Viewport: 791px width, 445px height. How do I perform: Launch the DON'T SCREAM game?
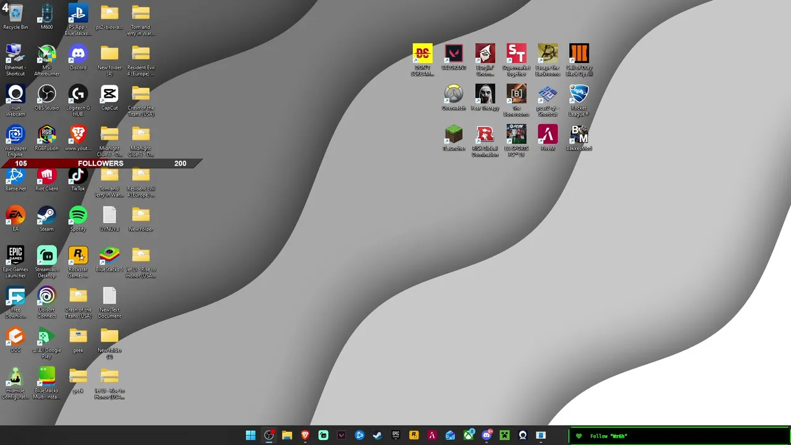pyautogui.click(x=423, y=61)
